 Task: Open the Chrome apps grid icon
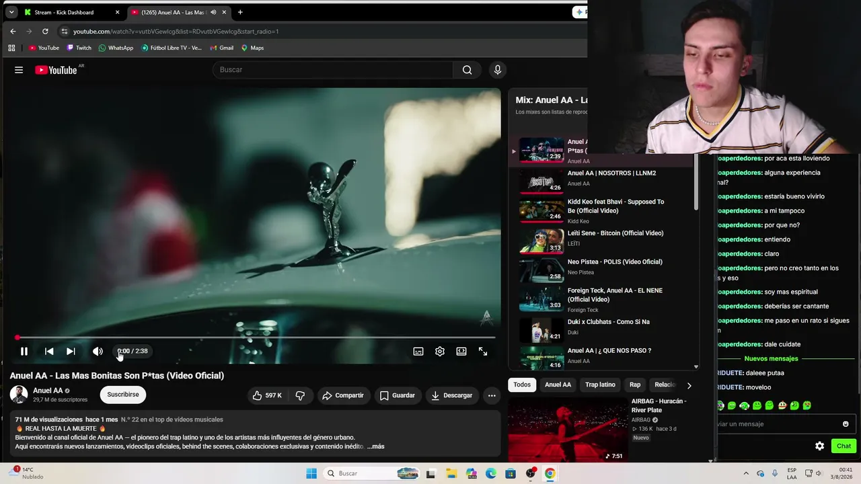click(11, 48)
